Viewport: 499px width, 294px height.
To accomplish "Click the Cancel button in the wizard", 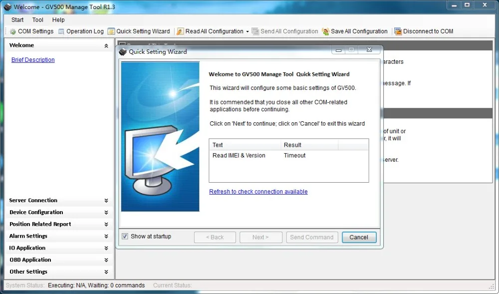I will click(359, 238).
